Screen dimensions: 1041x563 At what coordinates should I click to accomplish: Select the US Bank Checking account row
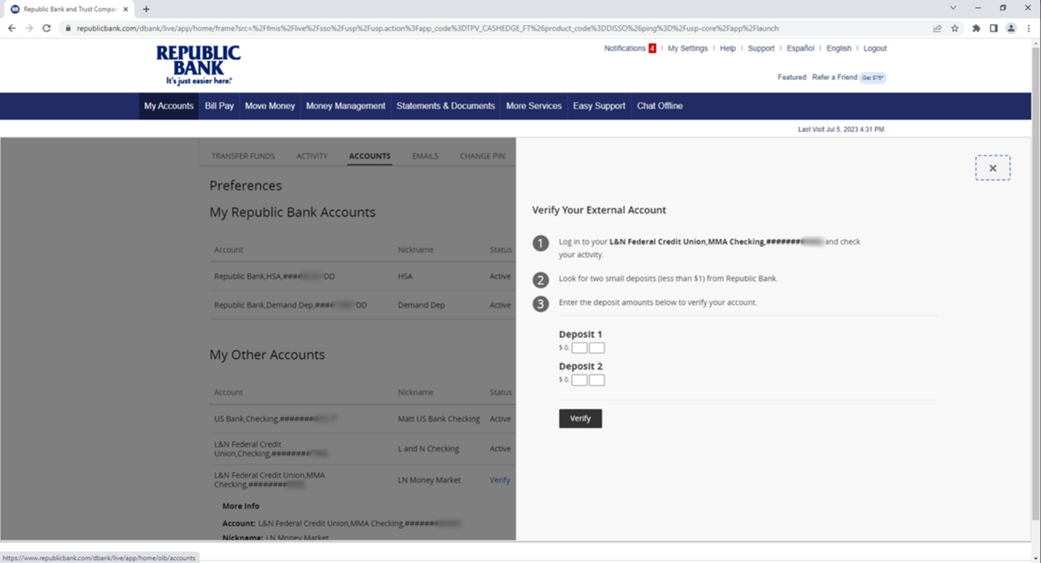(362, 419)
